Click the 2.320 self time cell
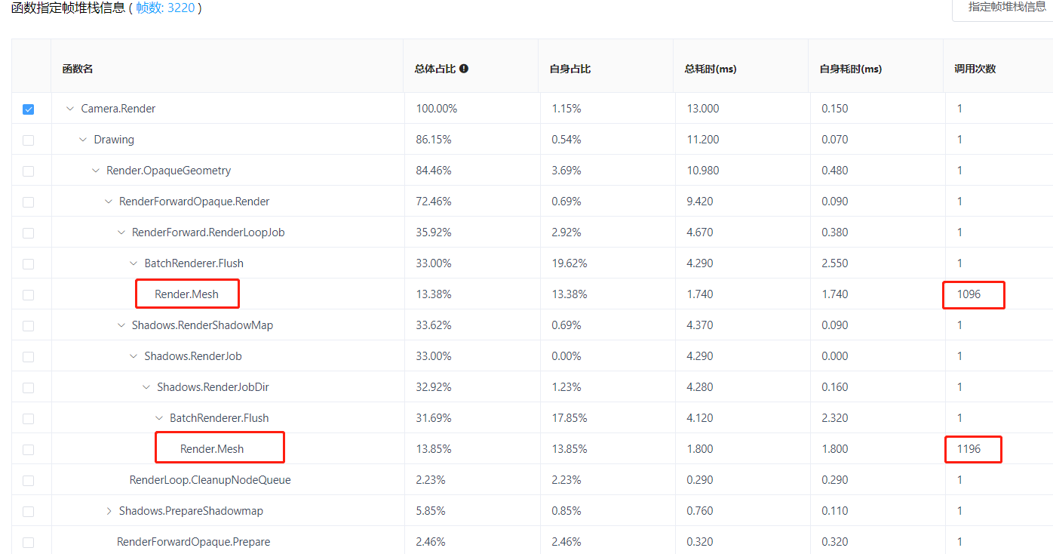The width and height of the screenshot is (1053, 554). coord(835,418)
